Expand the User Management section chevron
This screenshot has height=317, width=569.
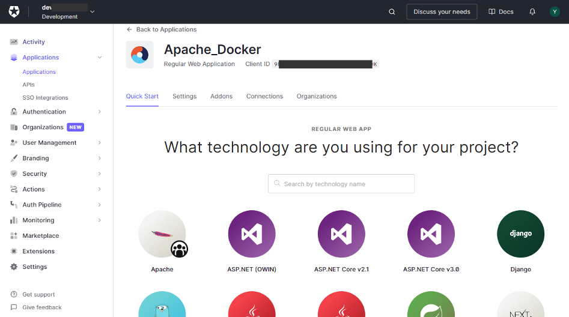click(x=100, y=142)
